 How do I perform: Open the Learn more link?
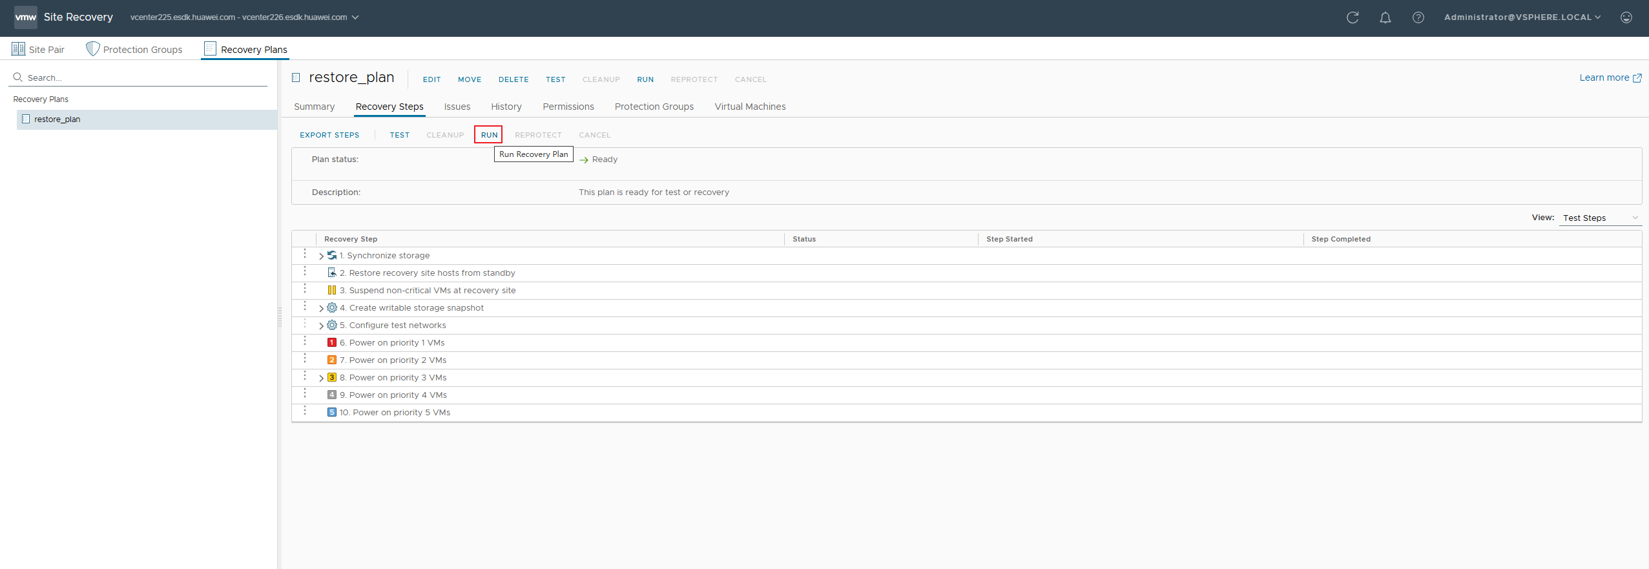pyautogui.click(x=1610, y=78)
